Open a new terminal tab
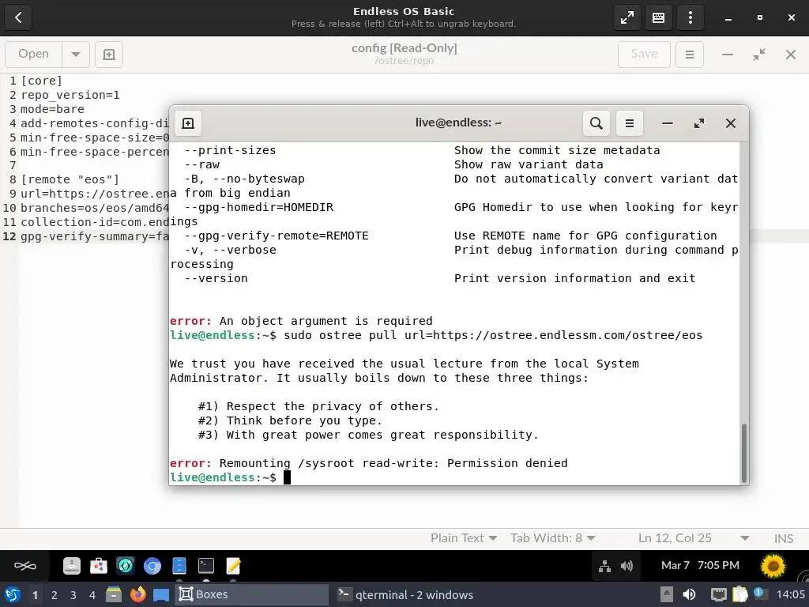Screen dimensions: 809x607 188,123
